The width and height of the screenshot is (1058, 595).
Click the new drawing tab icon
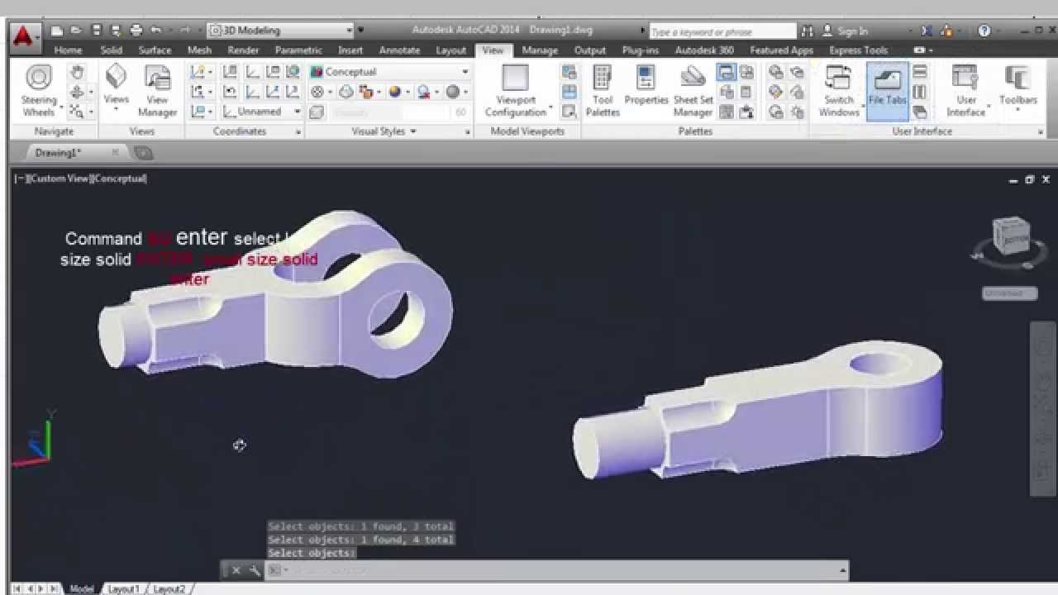pos(143,153)
